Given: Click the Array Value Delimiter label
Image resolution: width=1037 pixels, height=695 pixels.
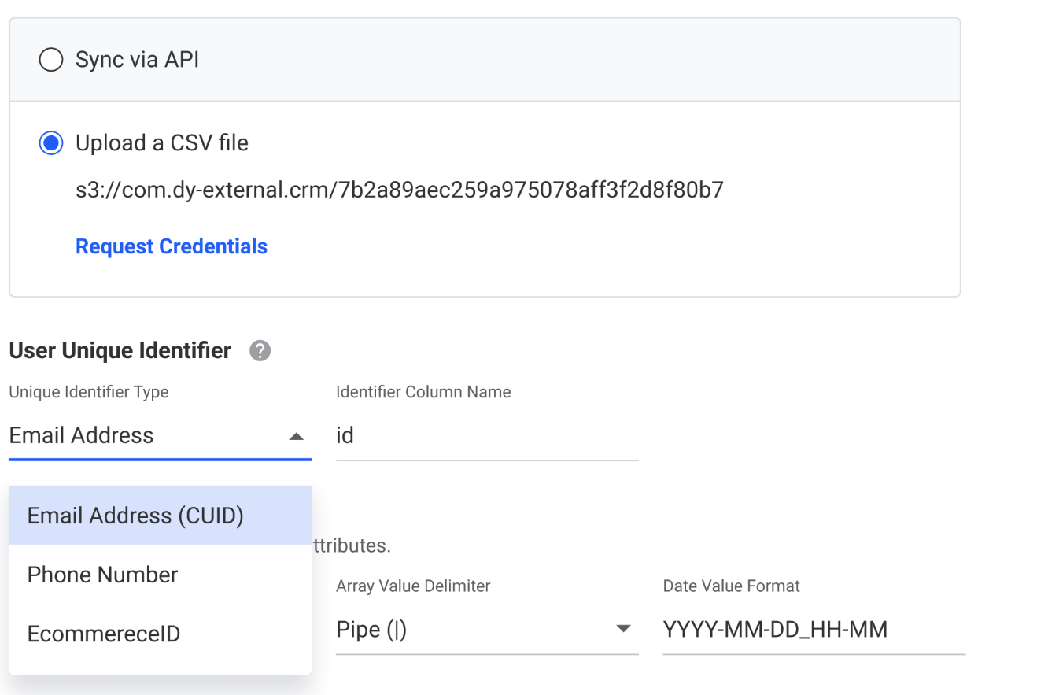Looking at the screenshot, I should [x=413, y=586].
